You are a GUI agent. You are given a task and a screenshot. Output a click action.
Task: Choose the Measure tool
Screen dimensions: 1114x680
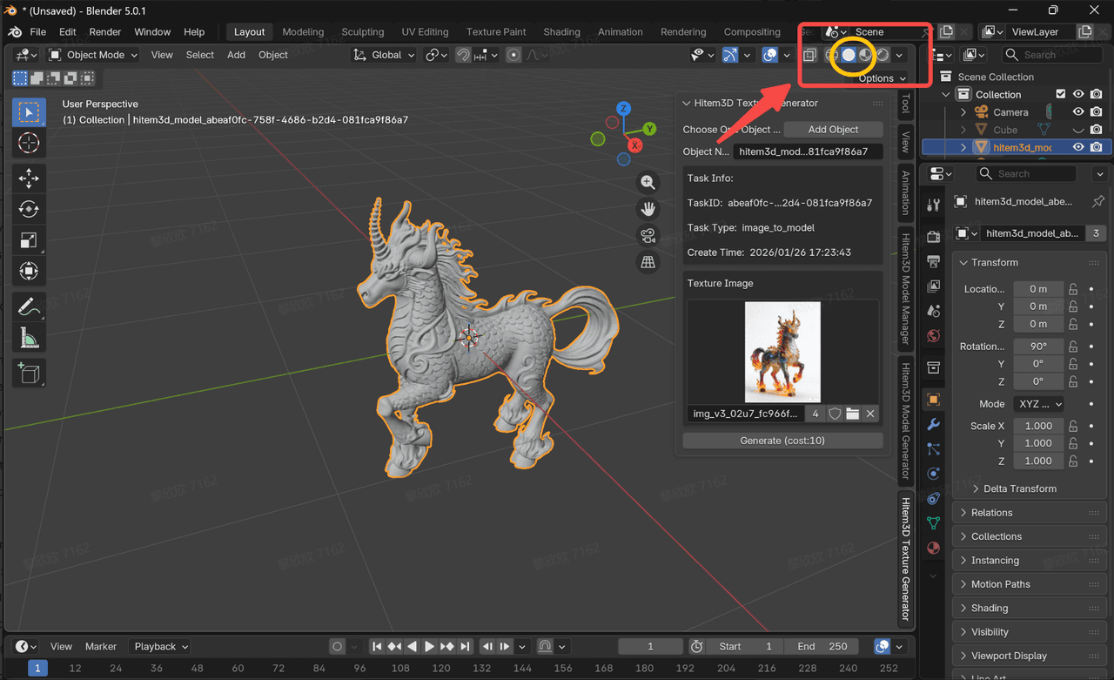pyautogui.click(x=29, y=337)
